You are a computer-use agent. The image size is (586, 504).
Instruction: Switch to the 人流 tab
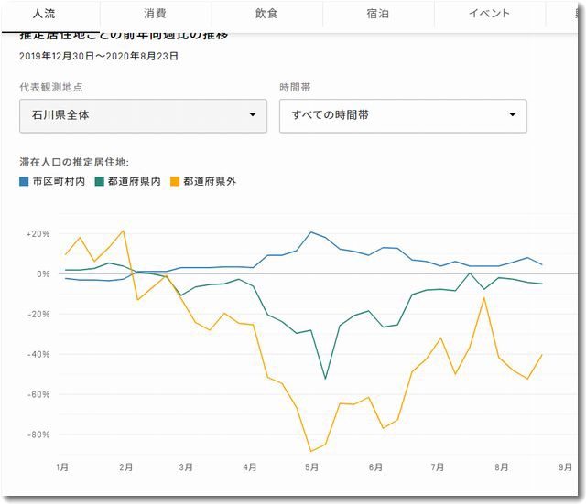click(x=44, y=14)
